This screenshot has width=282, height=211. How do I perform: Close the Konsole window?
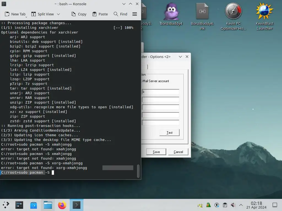click(137, 4)
